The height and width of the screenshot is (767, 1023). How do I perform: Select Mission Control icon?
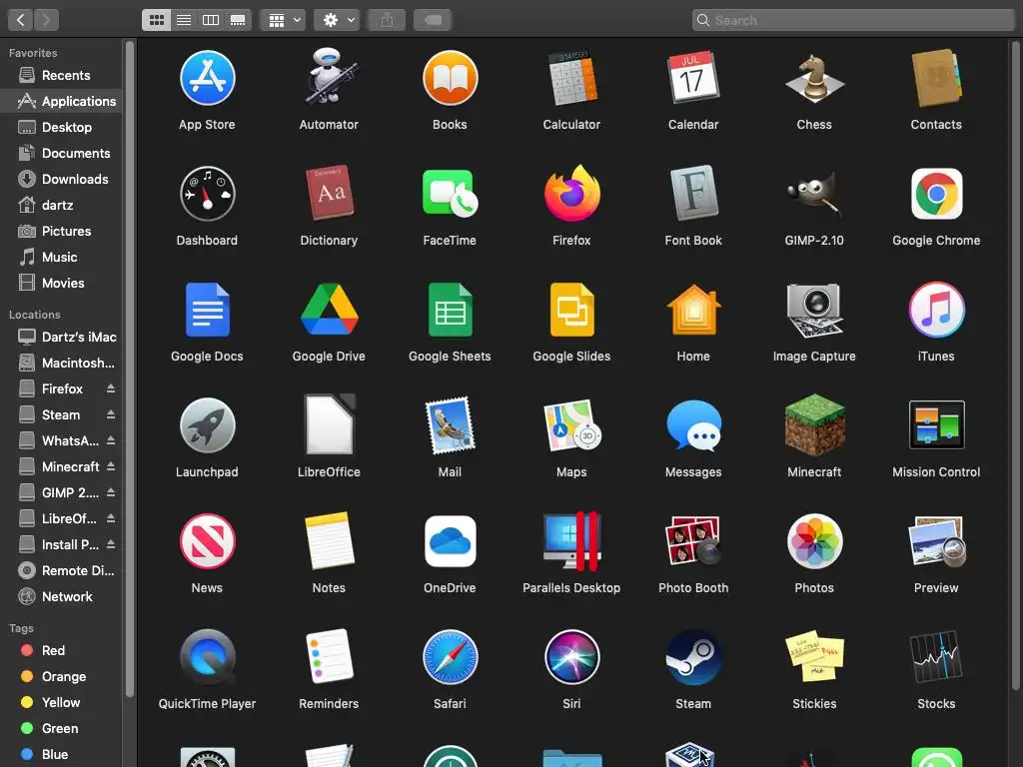coord(935,425)
